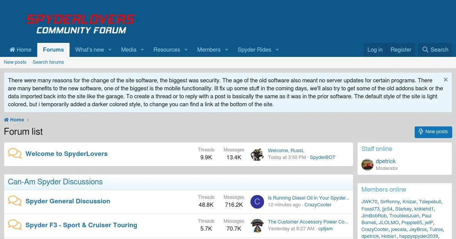Click the dpetrick moderator avatar
Viewport: 456px width, 239px height.
click(367, 165)
